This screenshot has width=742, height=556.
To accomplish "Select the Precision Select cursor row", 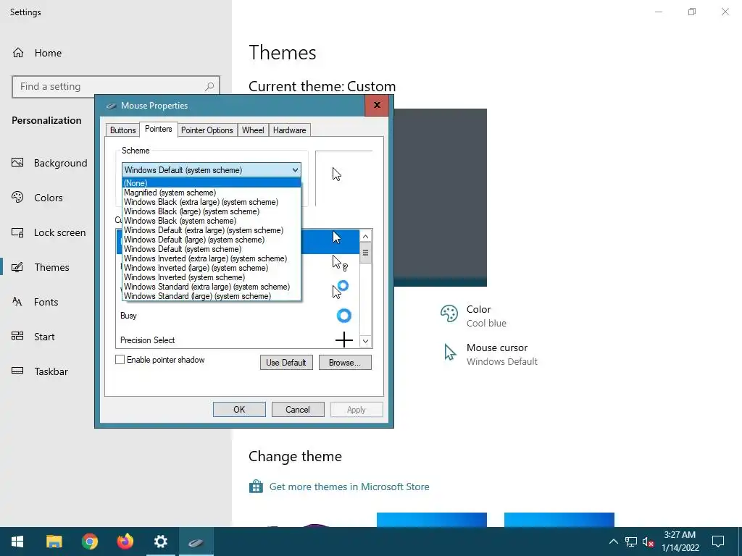I will click(x=238, y=340).
